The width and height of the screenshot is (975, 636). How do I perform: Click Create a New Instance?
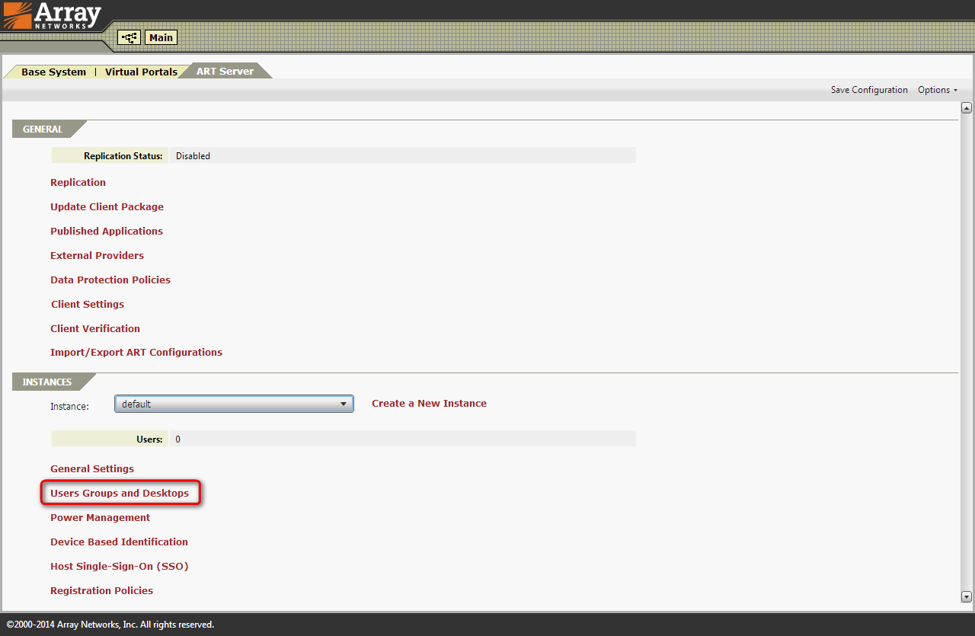tap(429, 404)
